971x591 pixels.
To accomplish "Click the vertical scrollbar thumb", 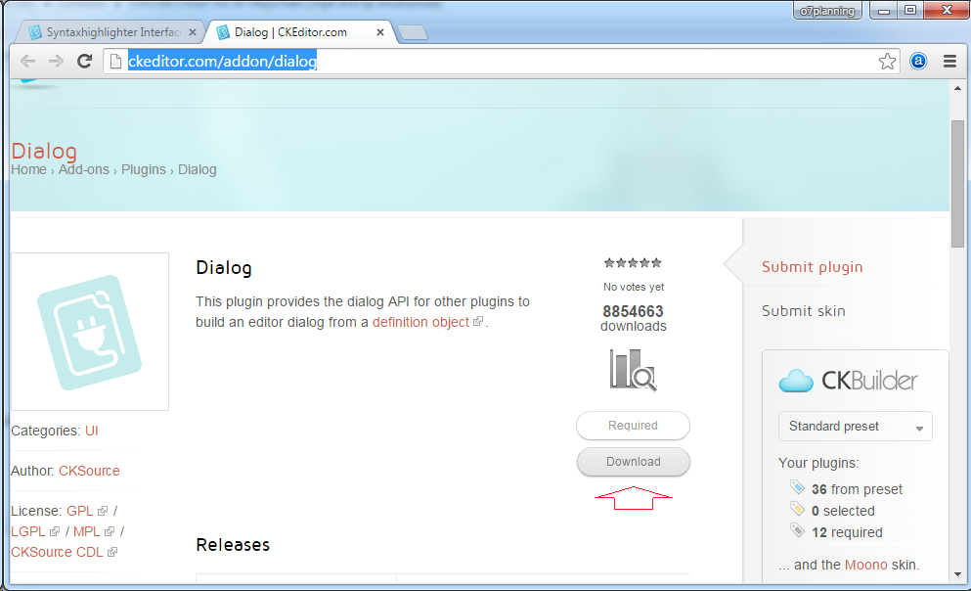I will coord(957,184).
